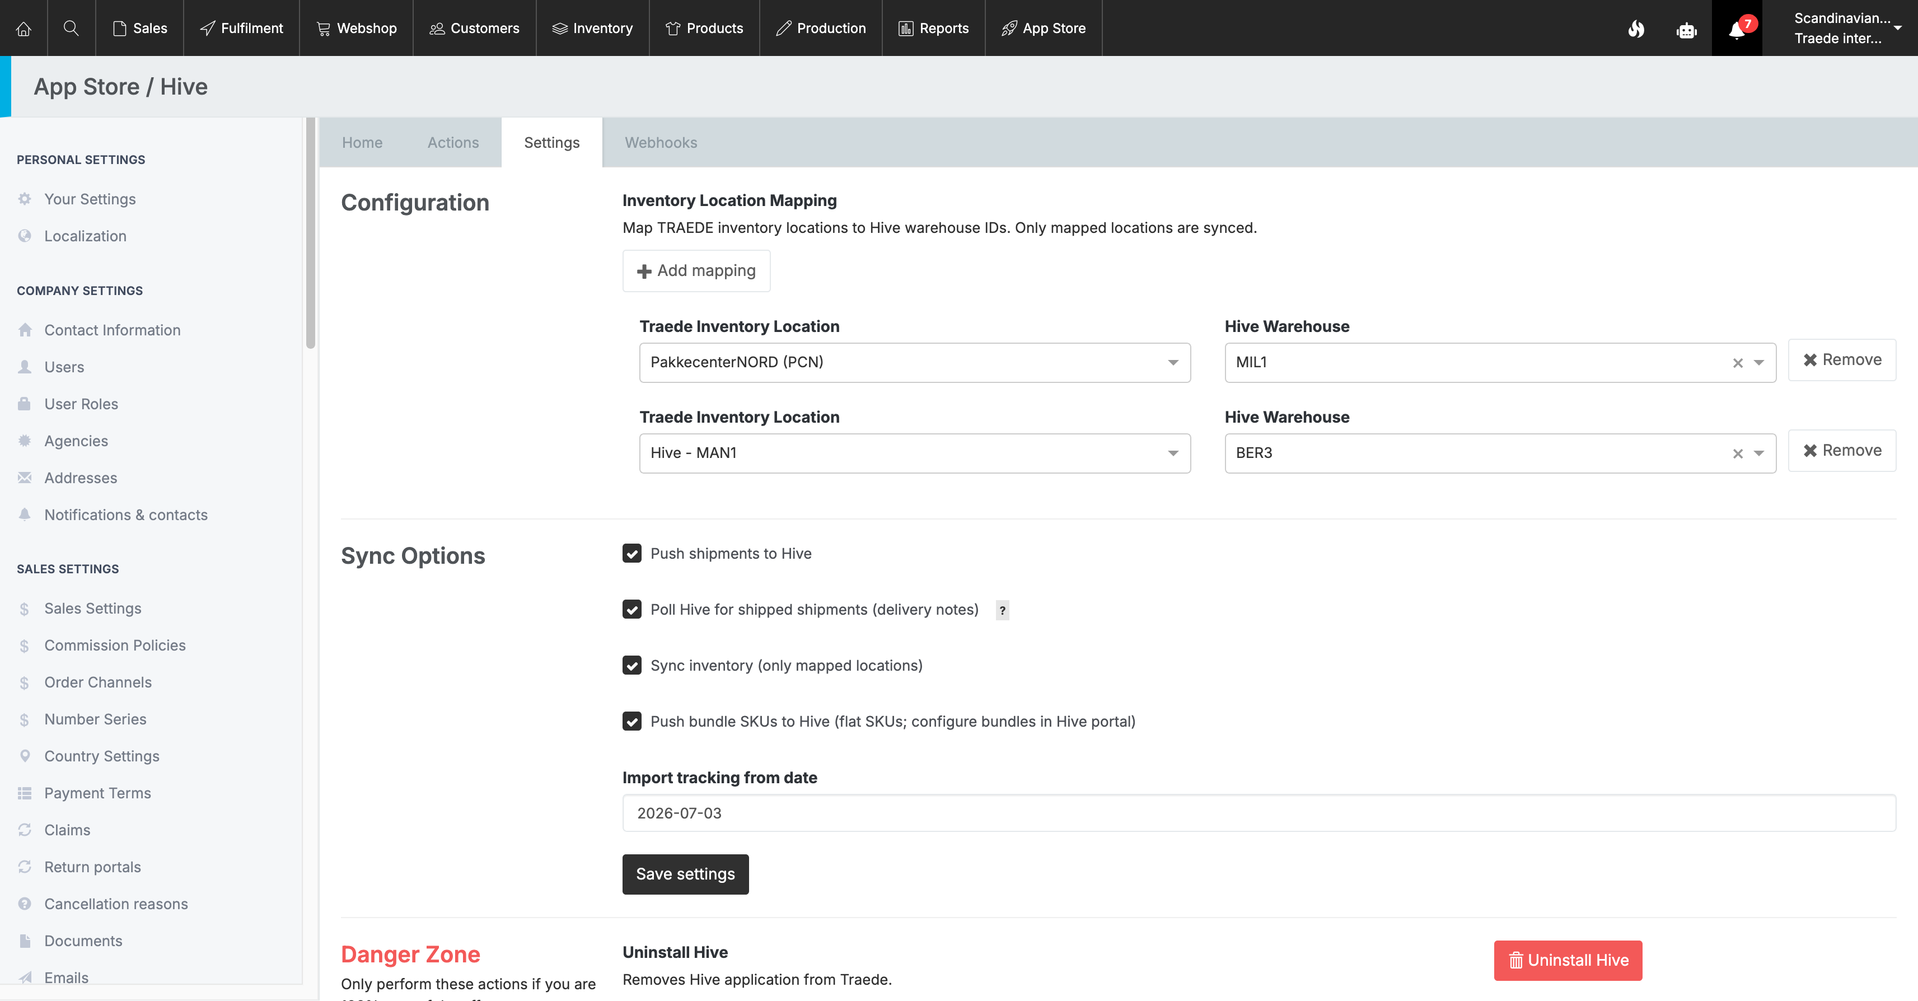1918x1001 pixels.
Task: Click Save settings
Action: pos(685,874)
